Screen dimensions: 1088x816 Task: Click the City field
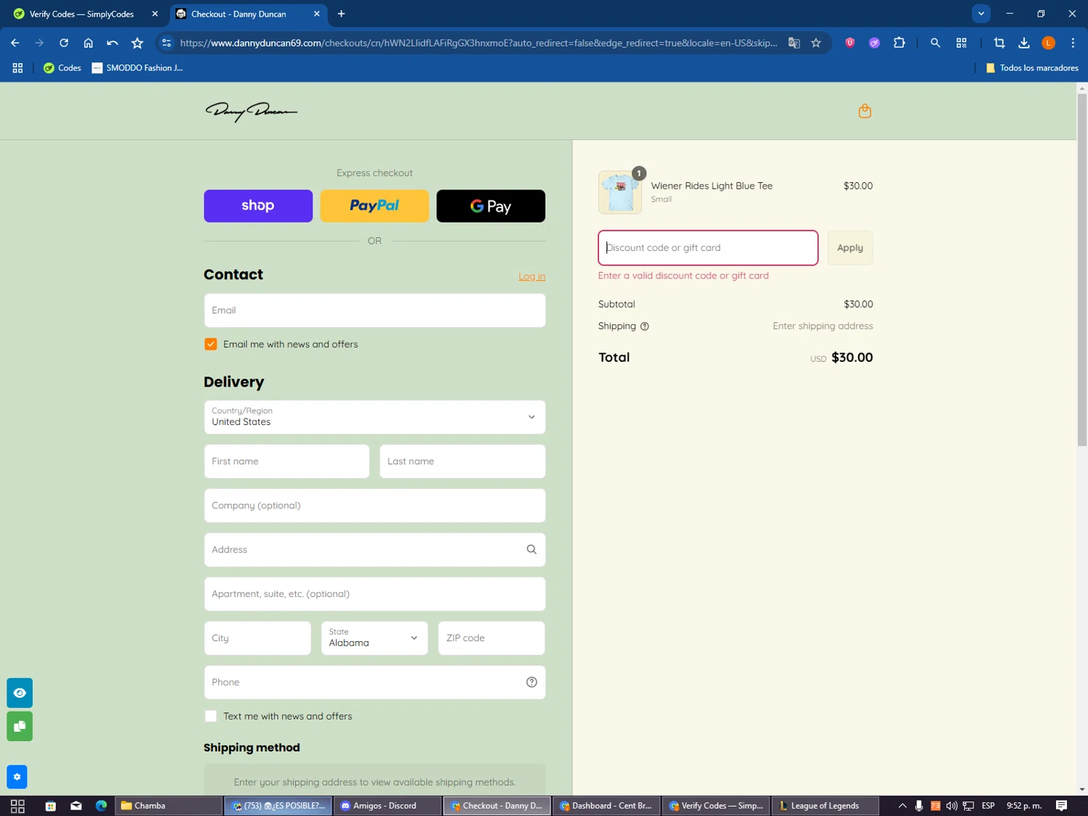(257, 638)
